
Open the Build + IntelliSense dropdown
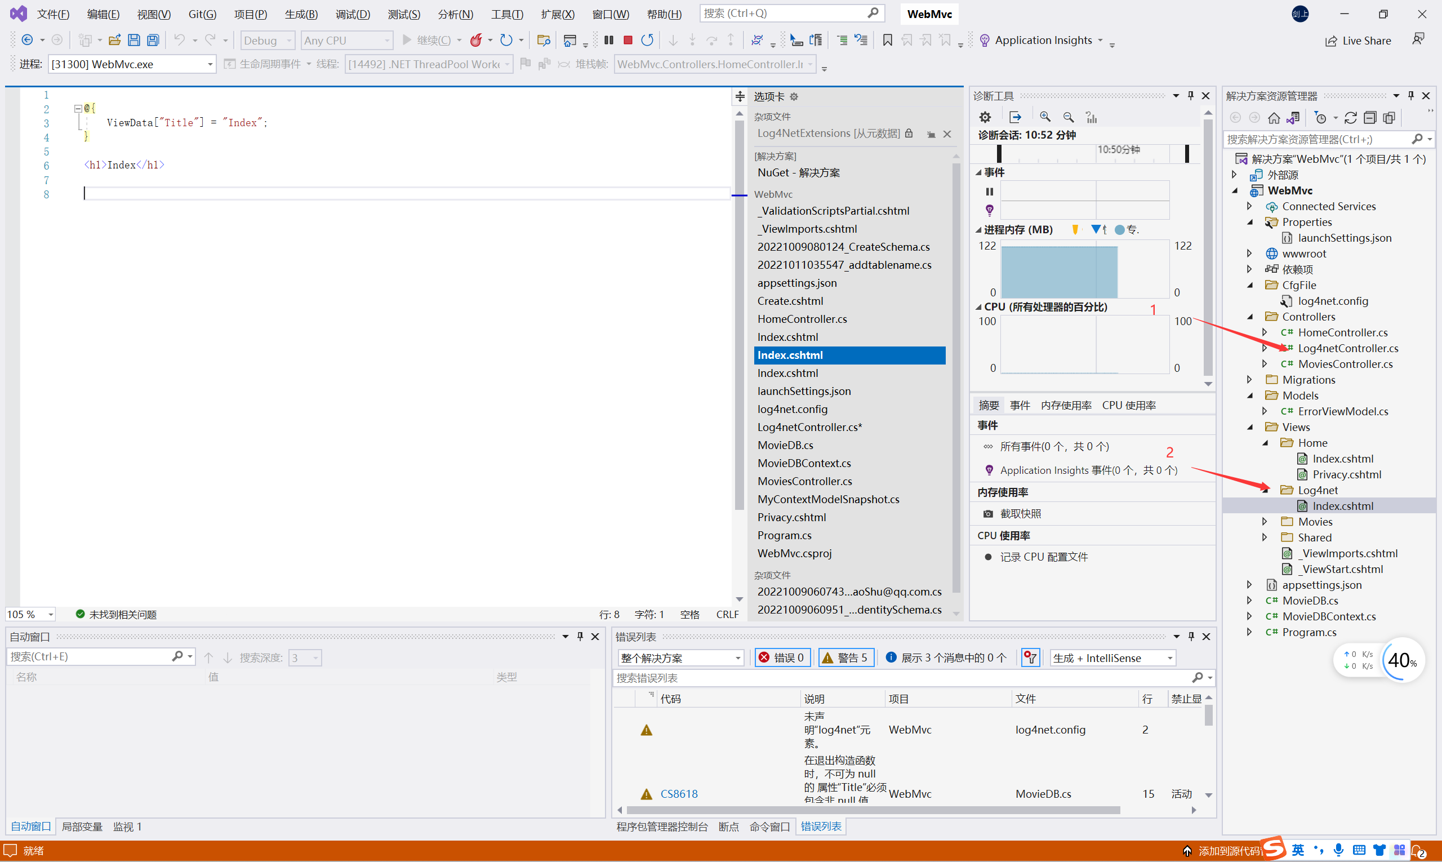(1112, 657)
